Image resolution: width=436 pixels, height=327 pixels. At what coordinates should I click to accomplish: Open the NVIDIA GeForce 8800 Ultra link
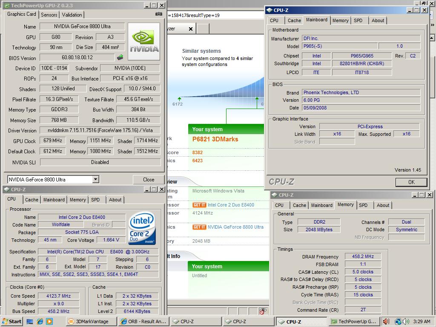tap(235, 227)
